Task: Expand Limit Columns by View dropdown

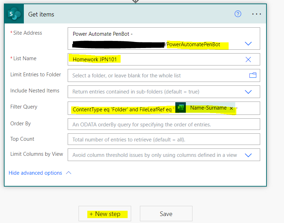Action: (248, 155)
